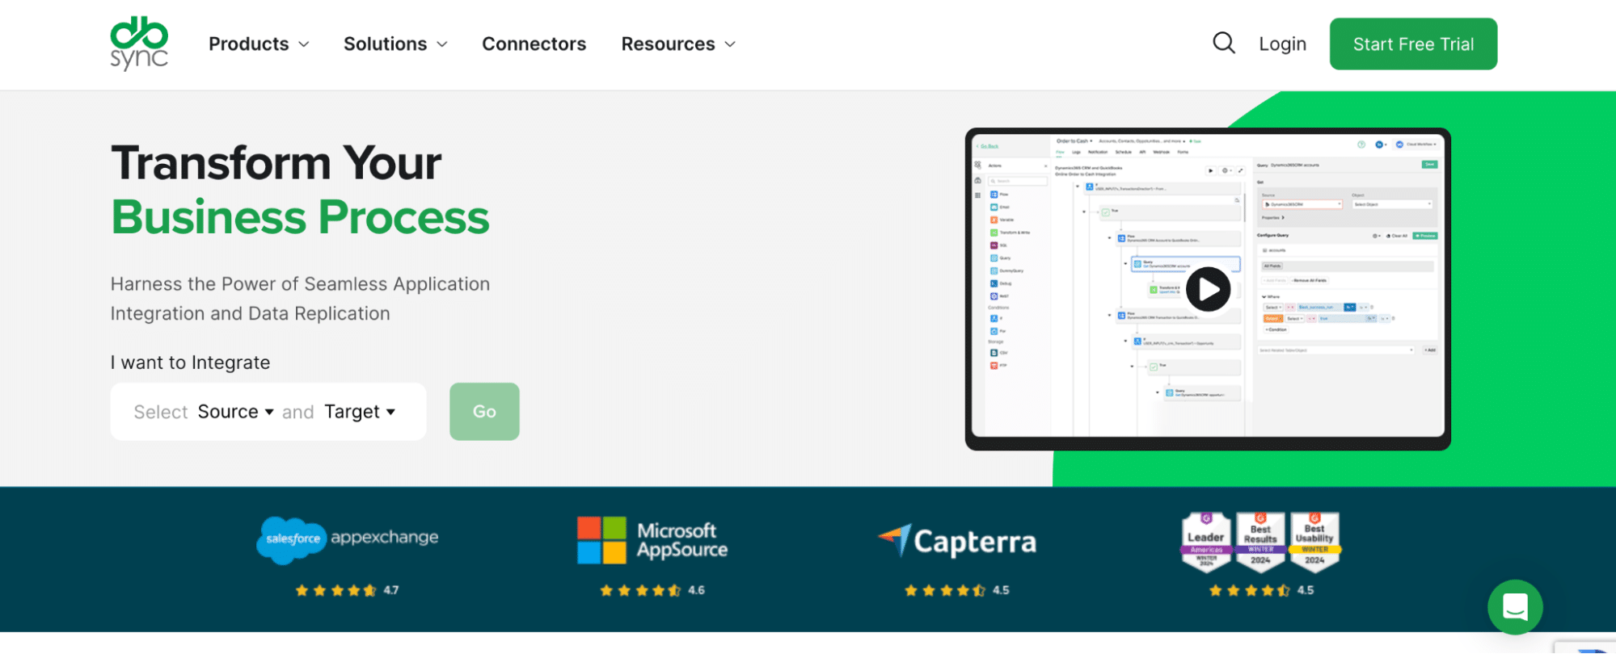1616x654 pixels.
Task: Click the Start Free Trial button
Action: pyautogui.click(x=1413, y=44)
